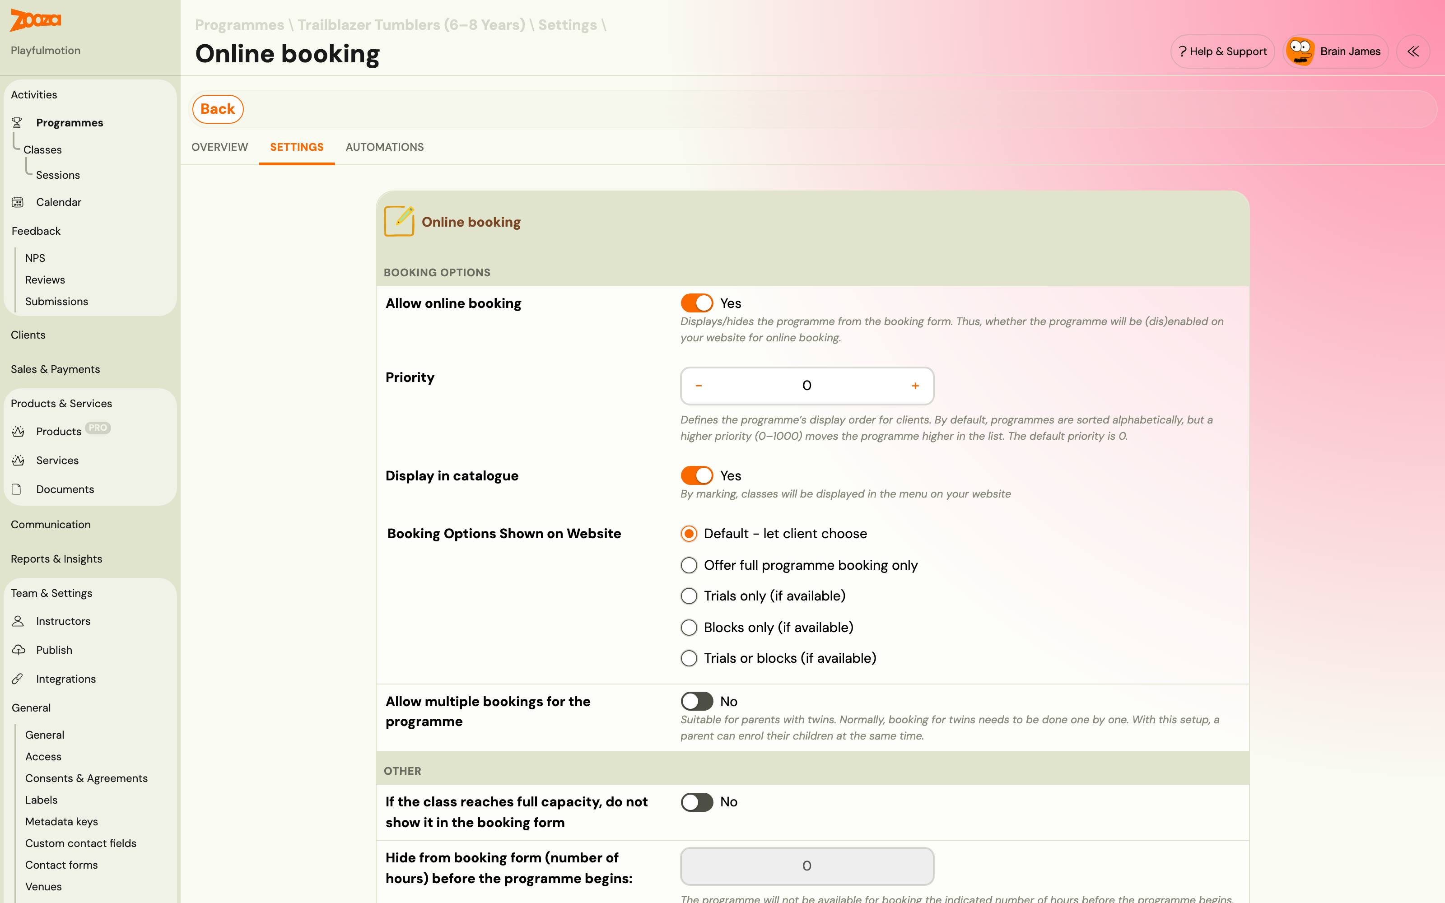This screenshot has width=1445, height=903.
Task: Click the Online booking pencil icon
Action: point(399,221)
